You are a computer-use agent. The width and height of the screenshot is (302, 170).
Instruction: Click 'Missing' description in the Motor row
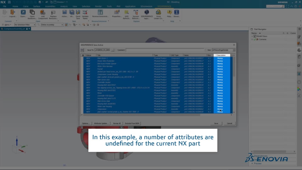[220, 93]
